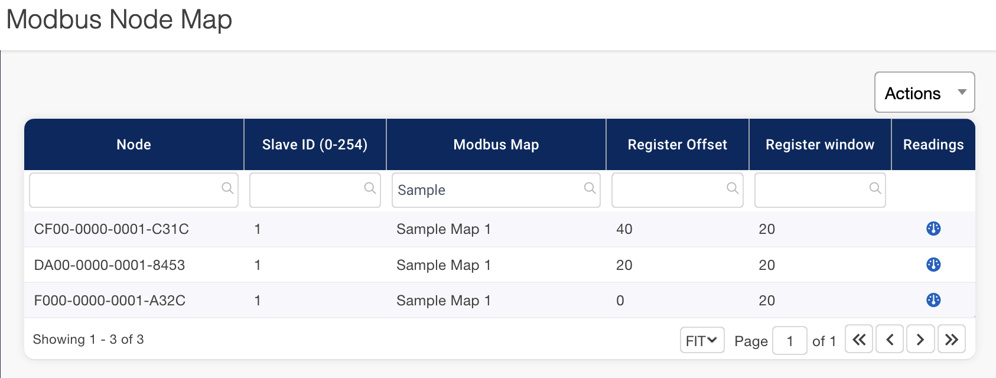Screen dimensions: 996x378
Task: Sort by Node column header
Action: point(134,145)
